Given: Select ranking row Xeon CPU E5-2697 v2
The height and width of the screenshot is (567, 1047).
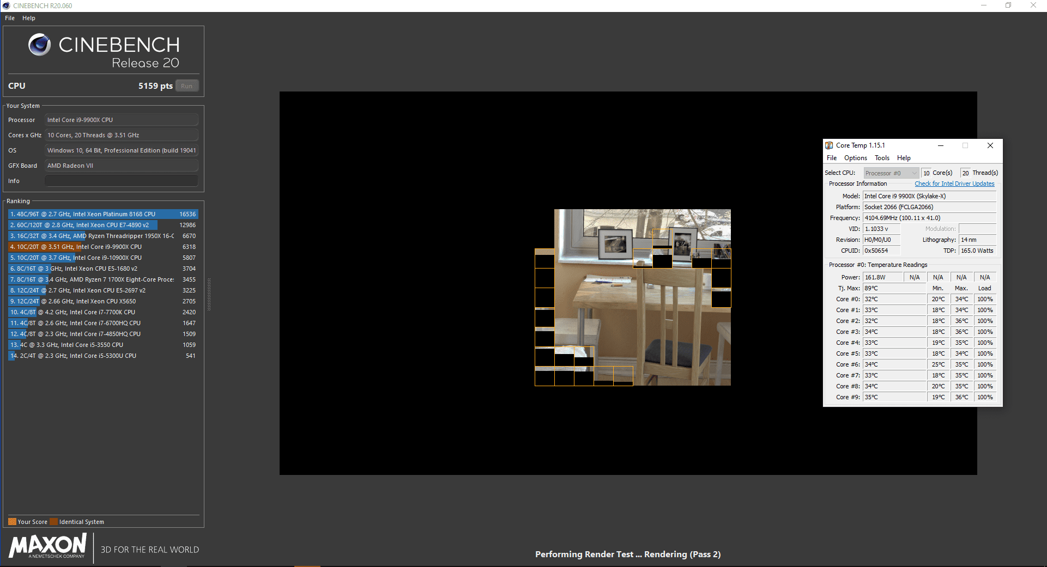Looking at the screenshot, I should point(103,290).
